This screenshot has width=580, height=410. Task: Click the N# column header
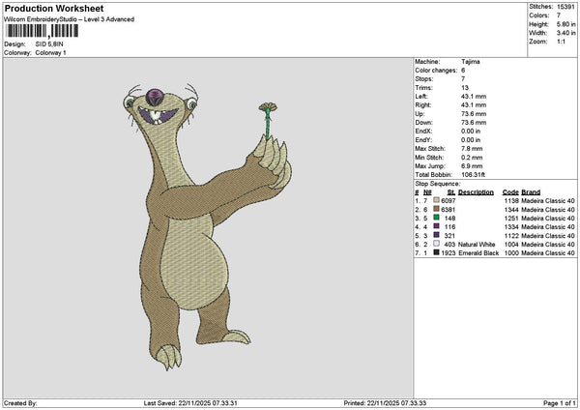point(427,192)
